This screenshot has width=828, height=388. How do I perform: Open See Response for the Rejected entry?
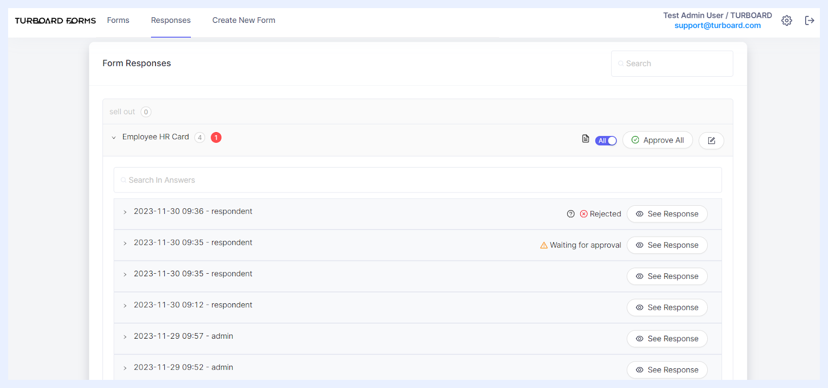tap(667, 214)
